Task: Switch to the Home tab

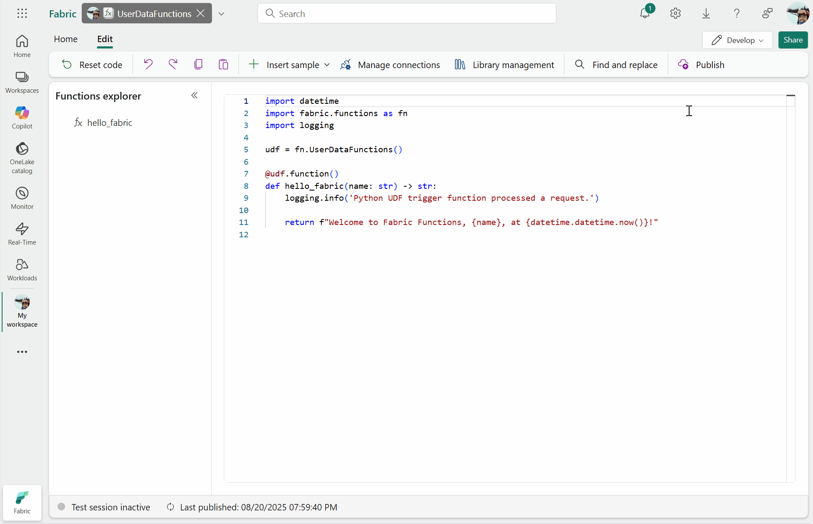Action: 66,39
